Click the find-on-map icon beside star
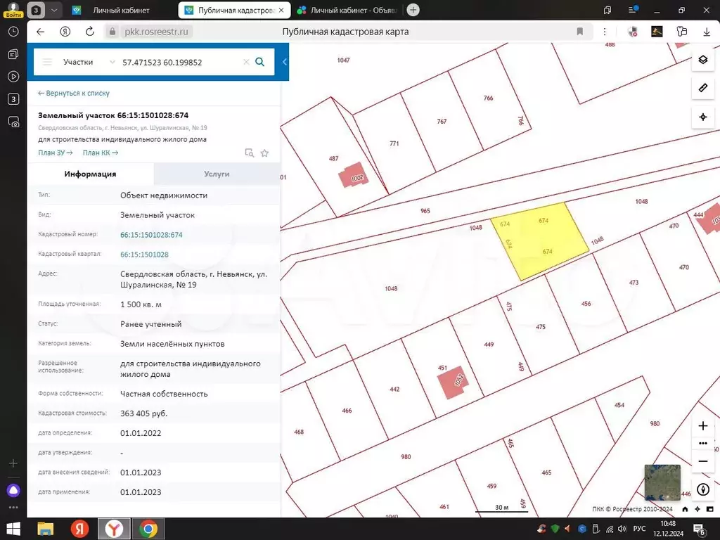Image resolution: width=720 pixels, height=540 pixels. coord(250,153)
